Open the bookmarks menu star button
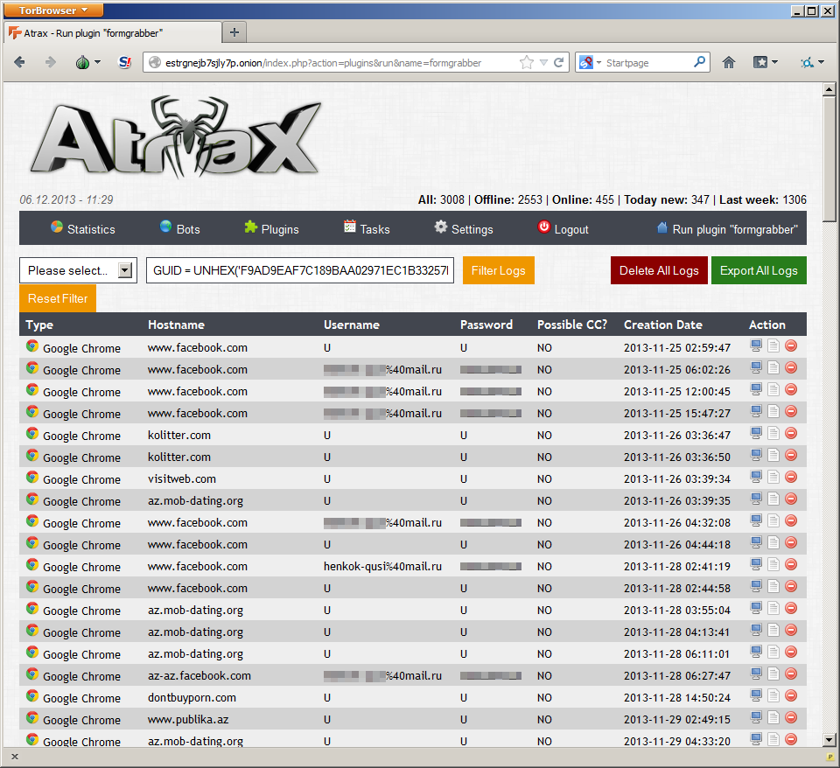The height and width of the screenshot is (768, 840). pyautogui.click(x=766, y=63)
